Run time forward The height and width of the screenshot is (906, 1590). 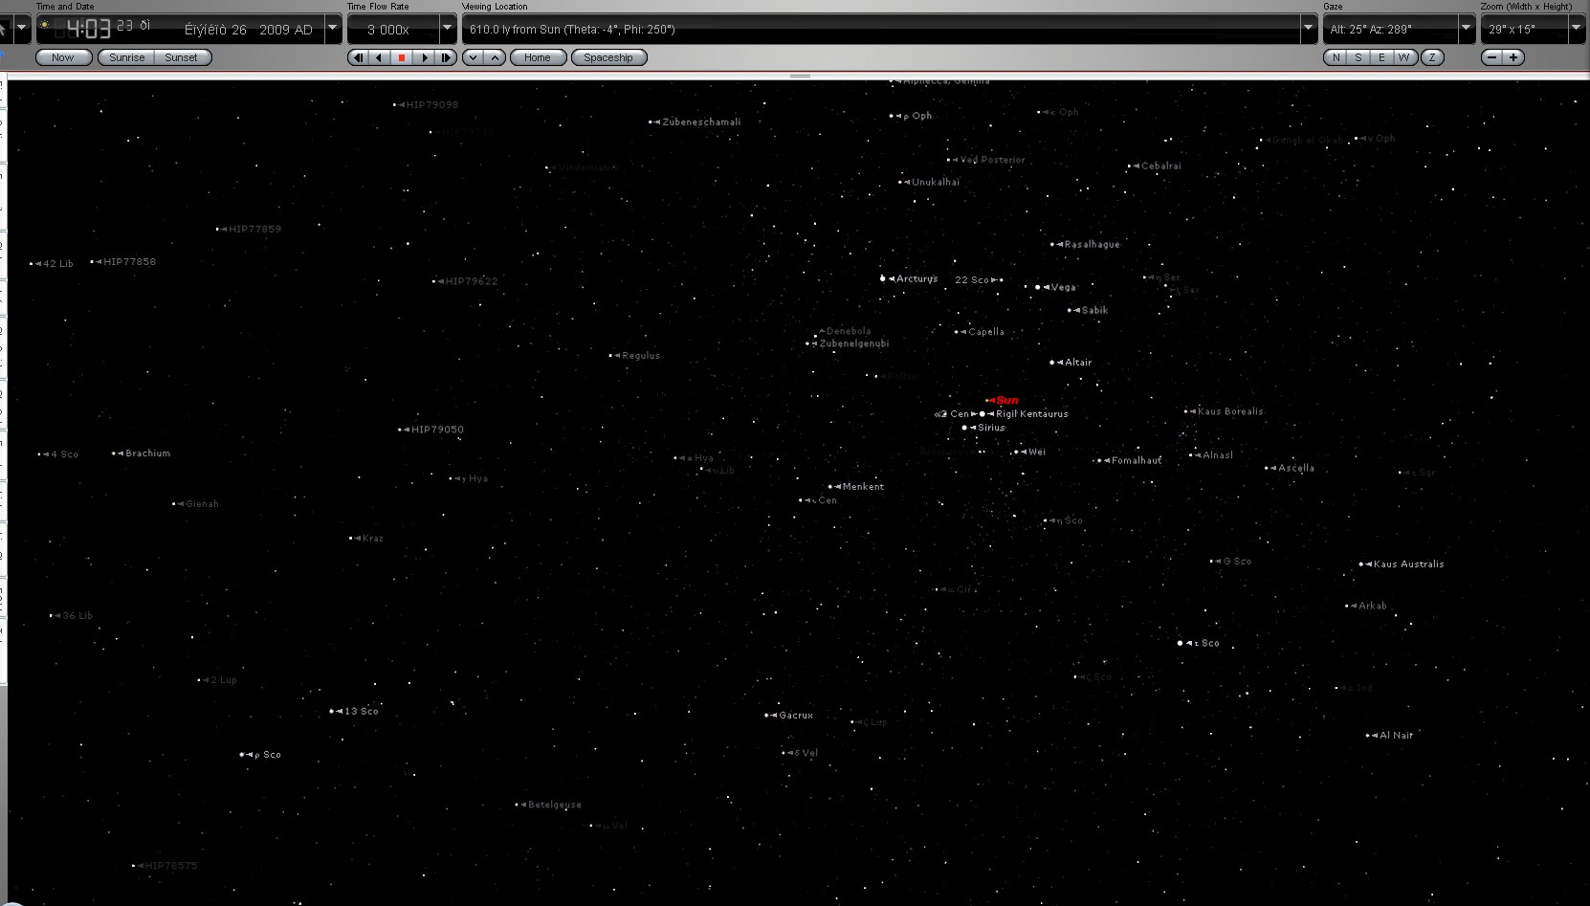point(425,57)
